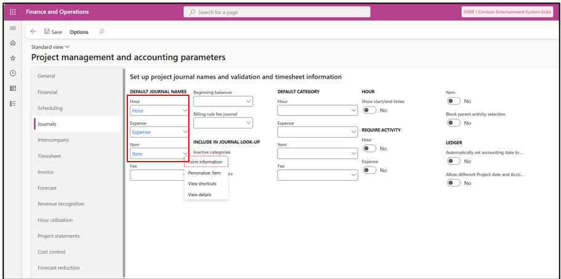Image resolution: width=561 pixels, height=279 pixels.
Task: Click the Search for a page box
Action: [277, 12]
